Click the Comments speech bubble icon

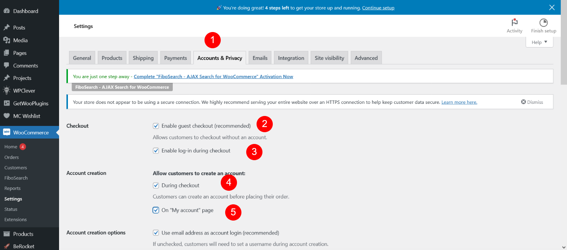7,66
